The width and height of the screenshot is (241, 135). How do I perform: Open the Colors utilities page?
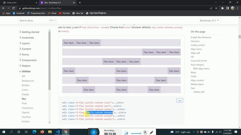[25, 90]
